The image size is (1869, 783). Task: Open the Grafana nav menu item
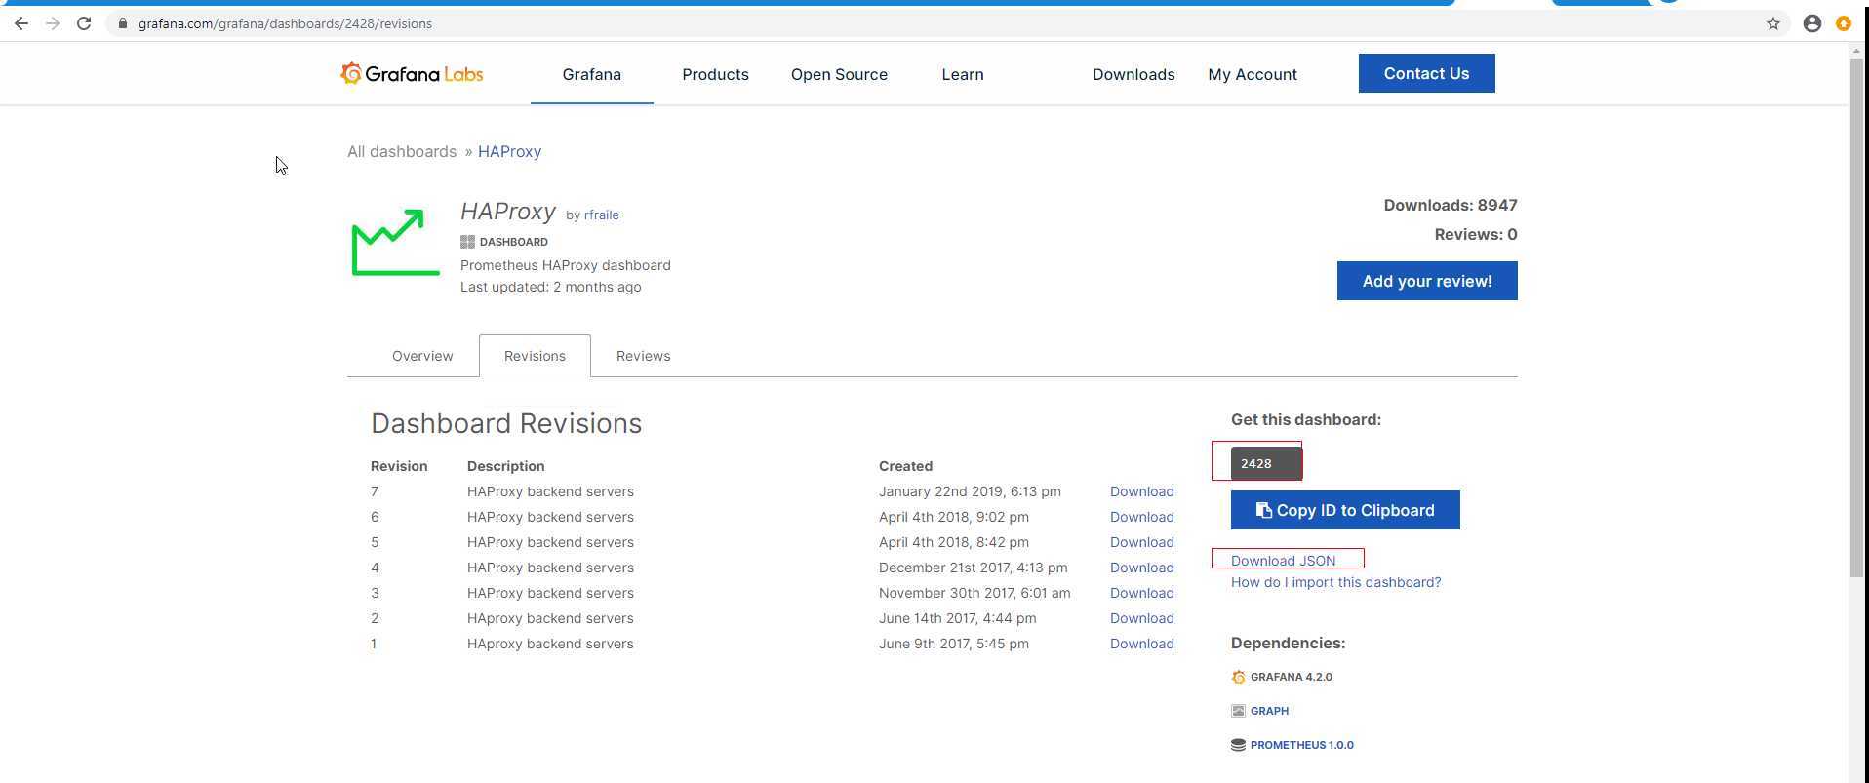(x=591, y=74)
